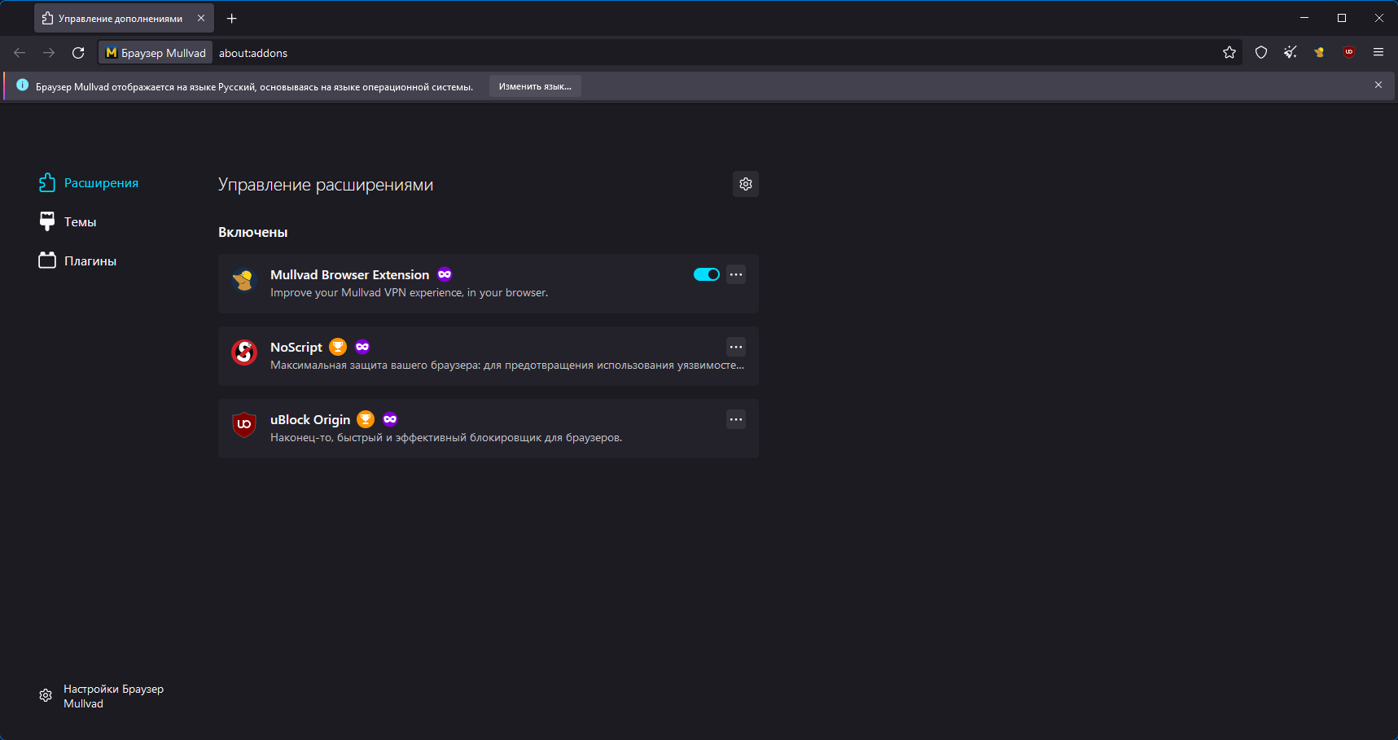Open the Расширения category
Image resolution: width=1398 pixels, height=740 pixels.
click(89, 183)
